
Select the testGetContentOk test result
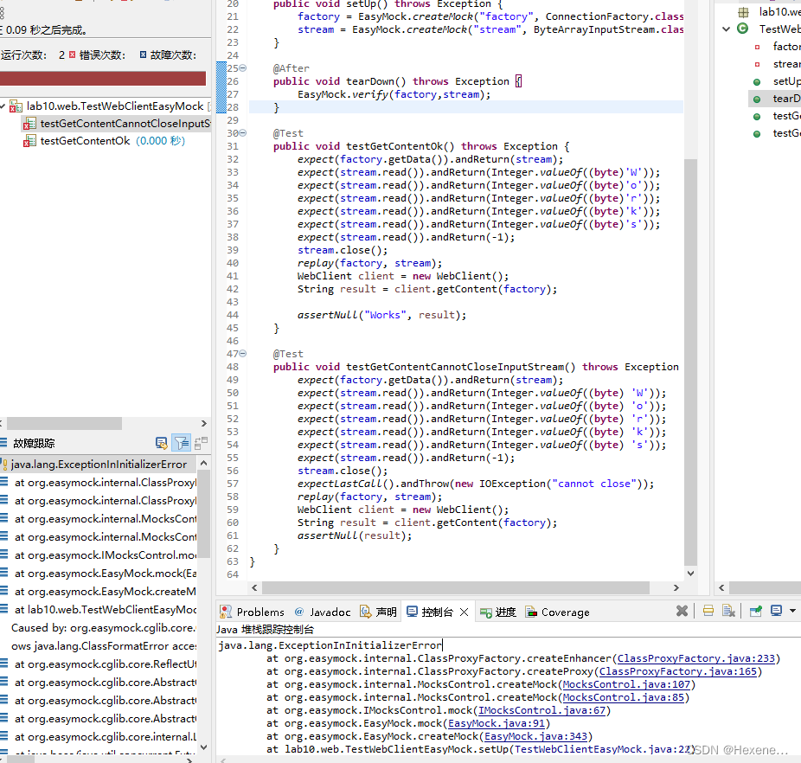coord(104,141)
